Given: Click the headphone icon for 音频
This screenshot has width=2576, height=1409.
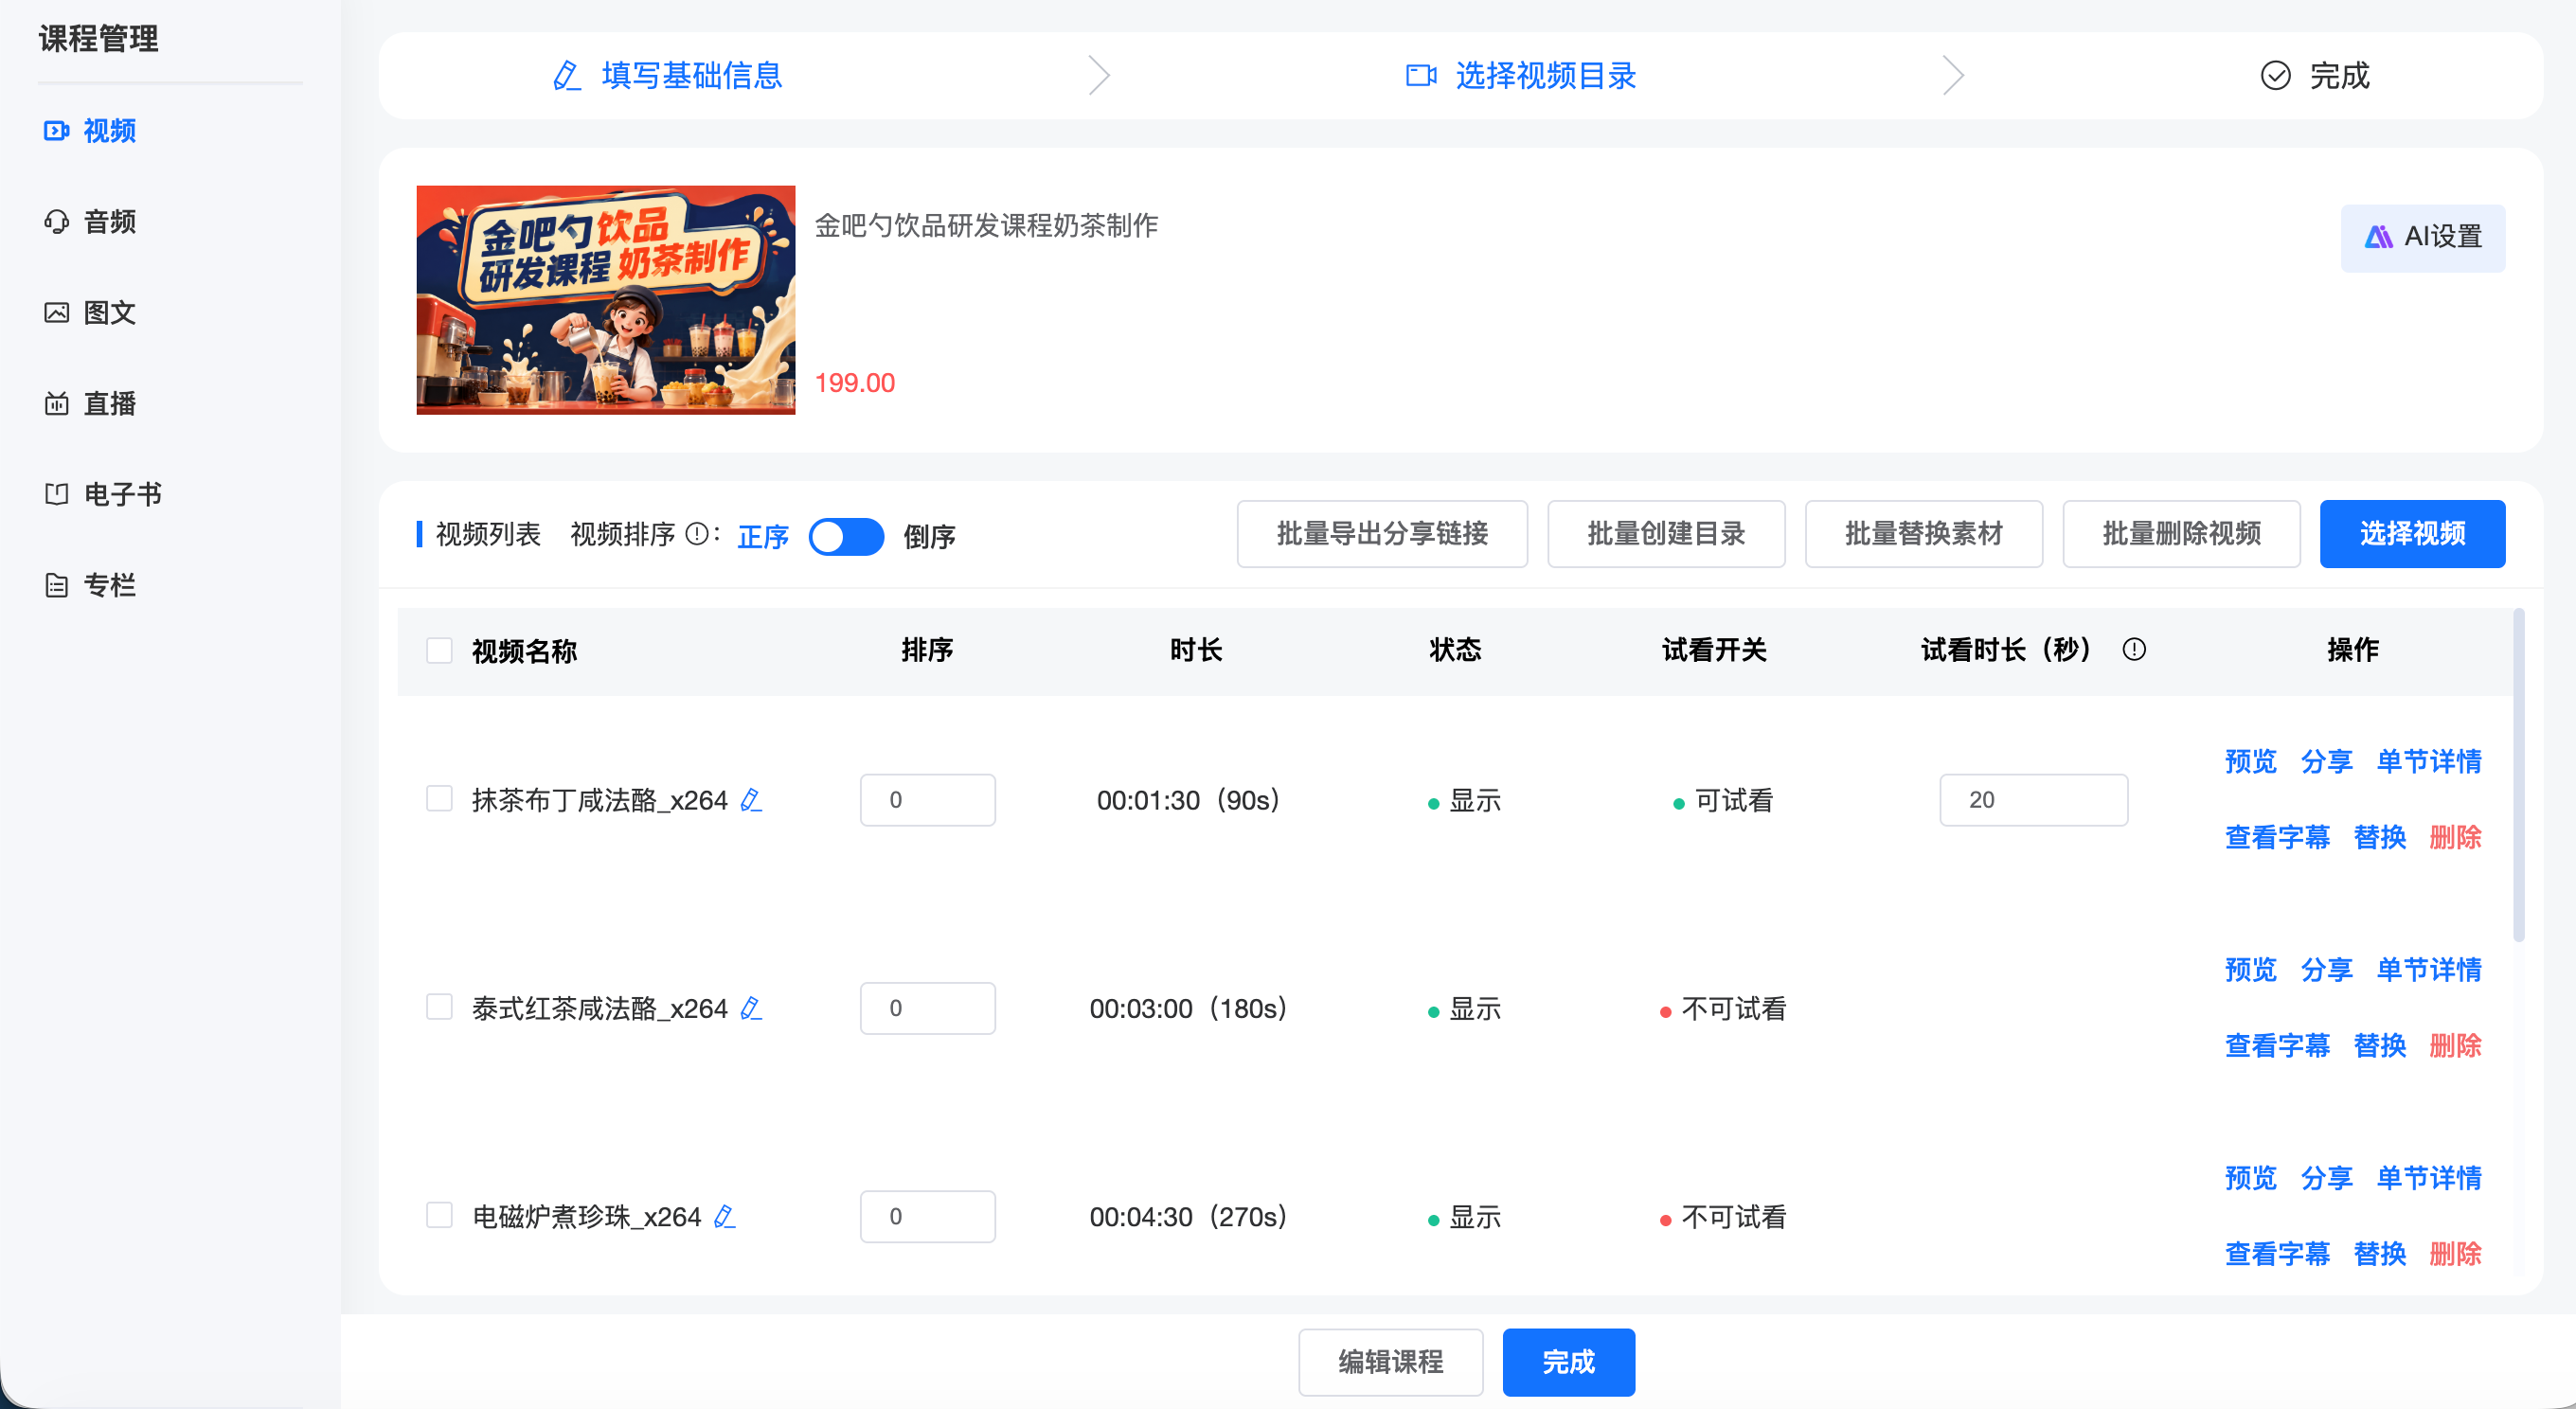Looking at the screenshot, I should [56, 221].
